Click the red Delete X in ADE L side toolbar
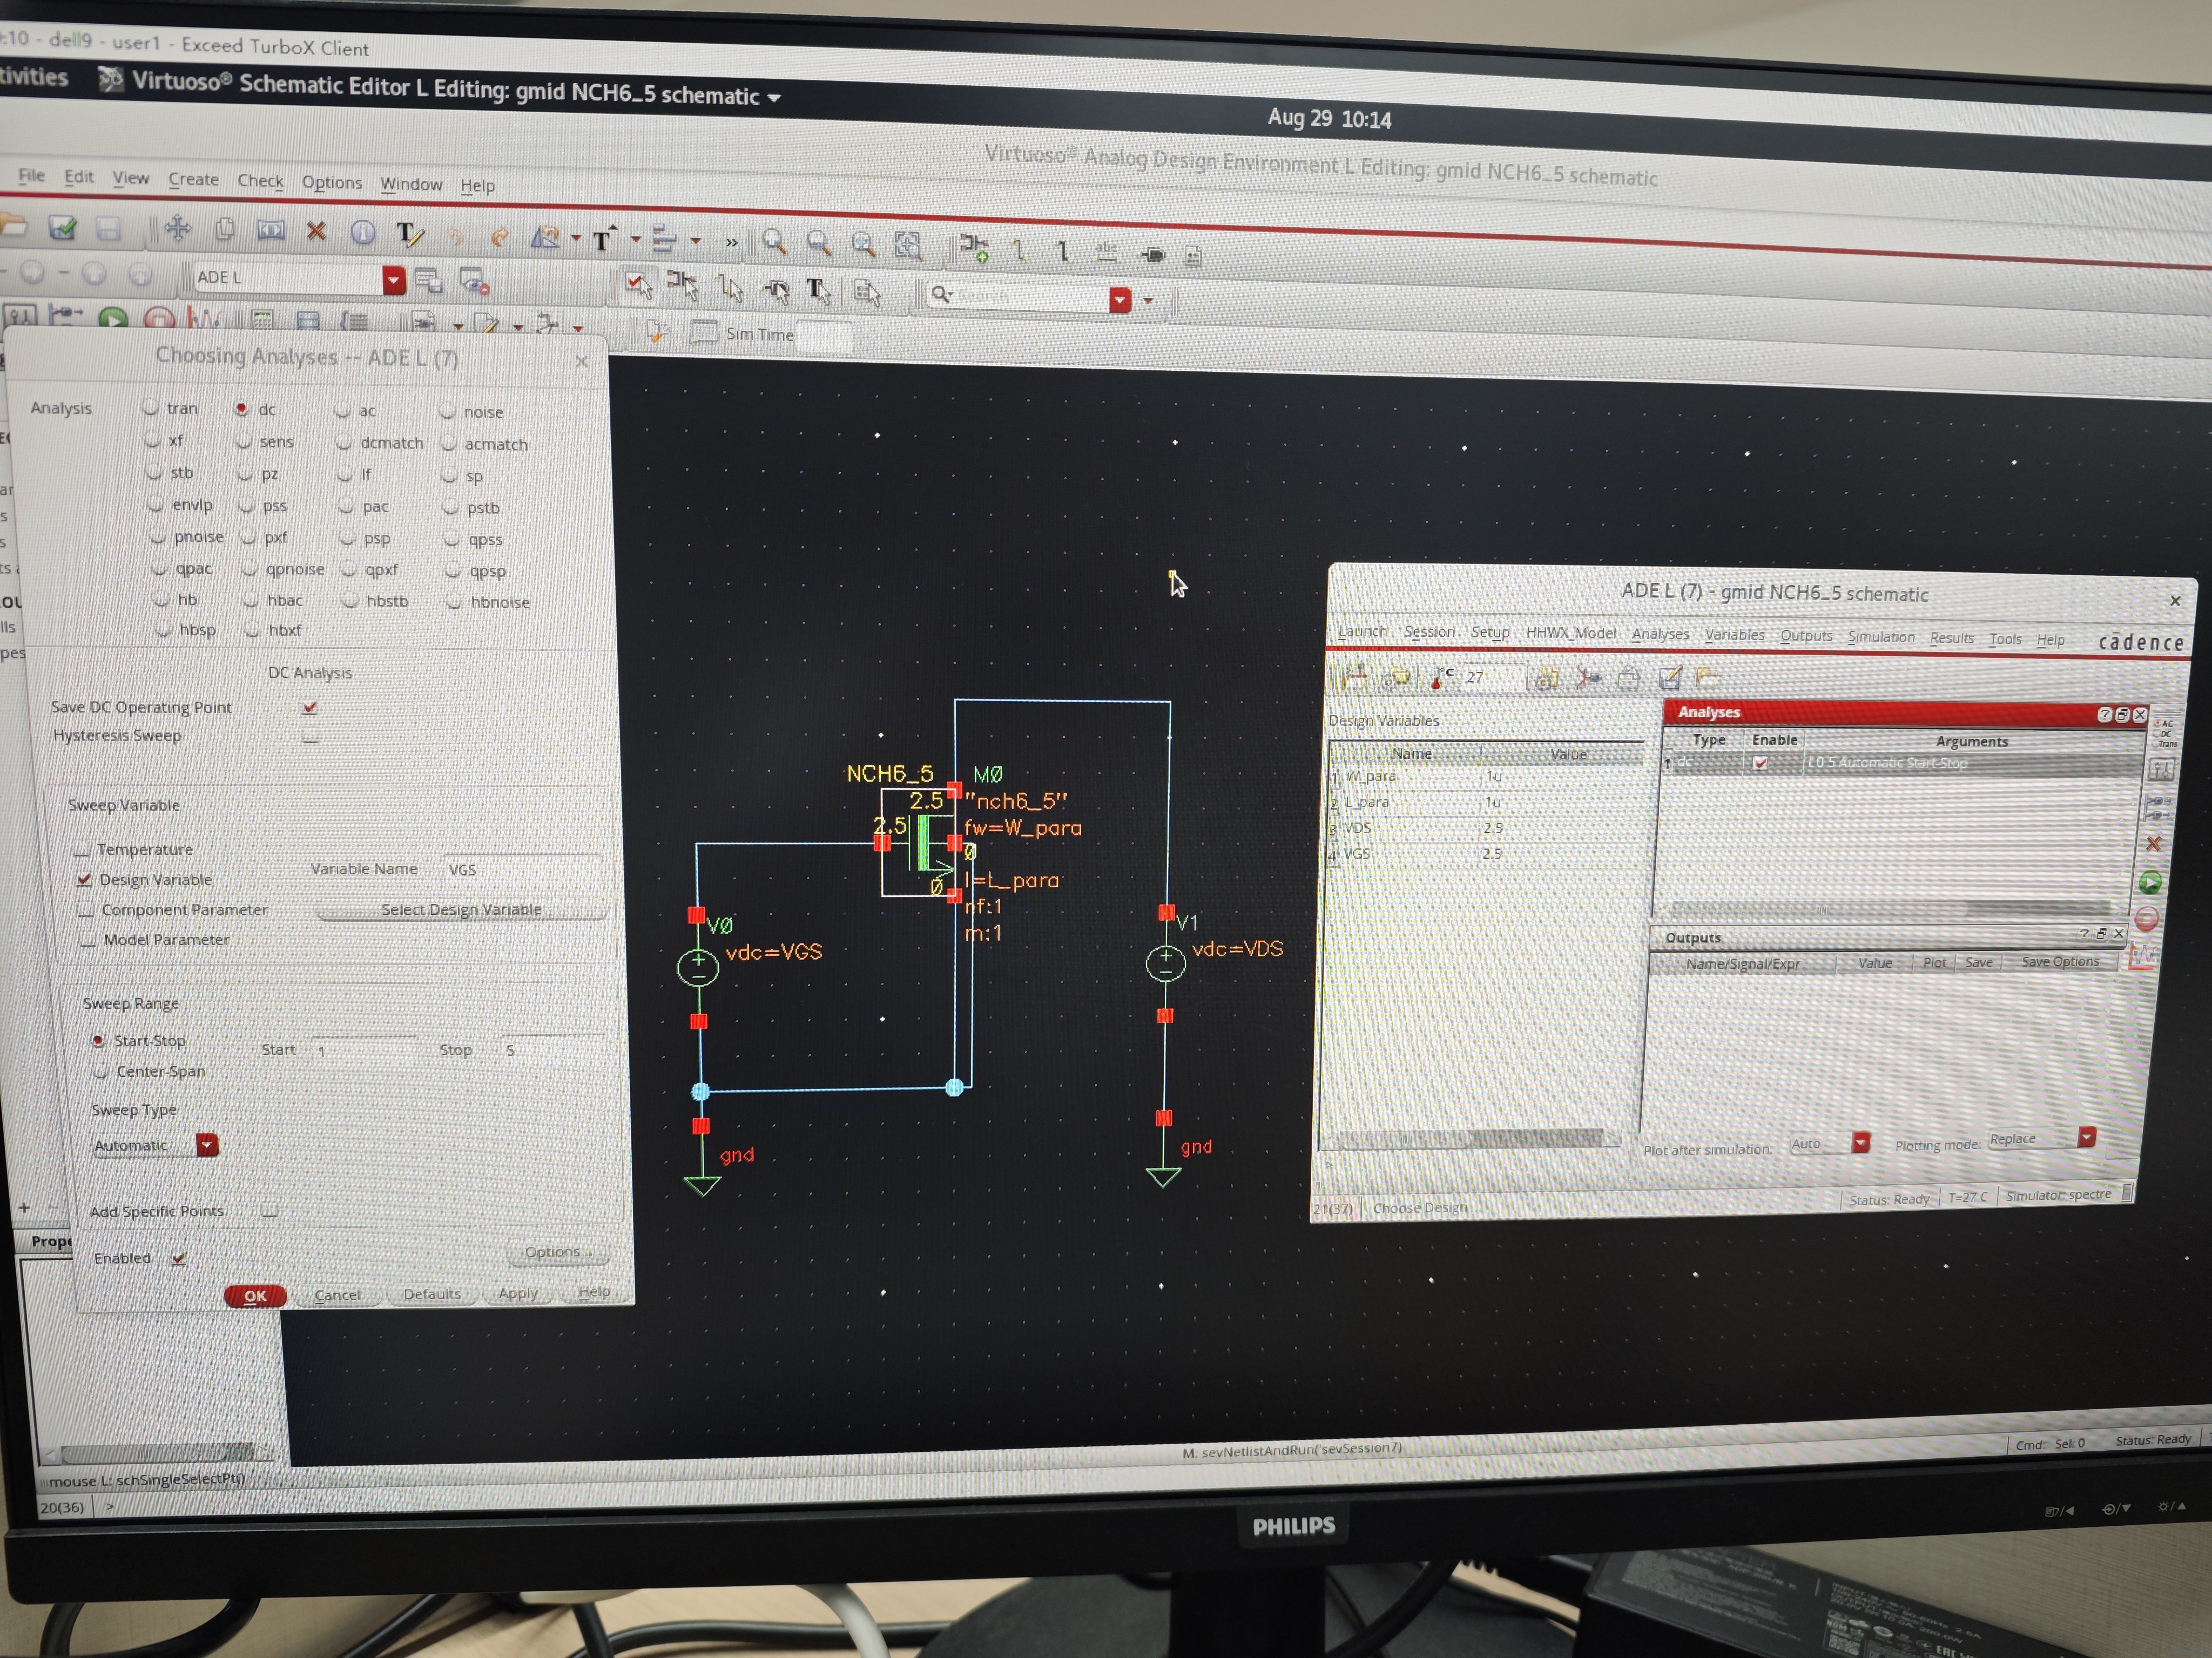The image size is (2212, 1658). [2153, 845]
